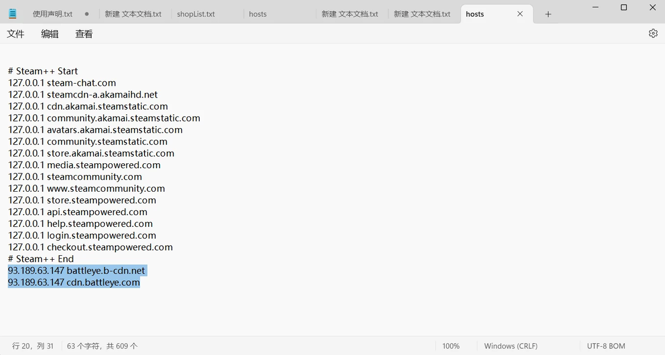665x355 pixels.
Task: Click the Windows (CRLF) line ending indicator
Action: click(510, 346)
